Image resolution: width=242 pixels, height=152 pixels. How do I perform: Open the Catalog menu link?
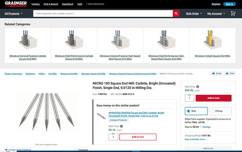pos(35,4)
